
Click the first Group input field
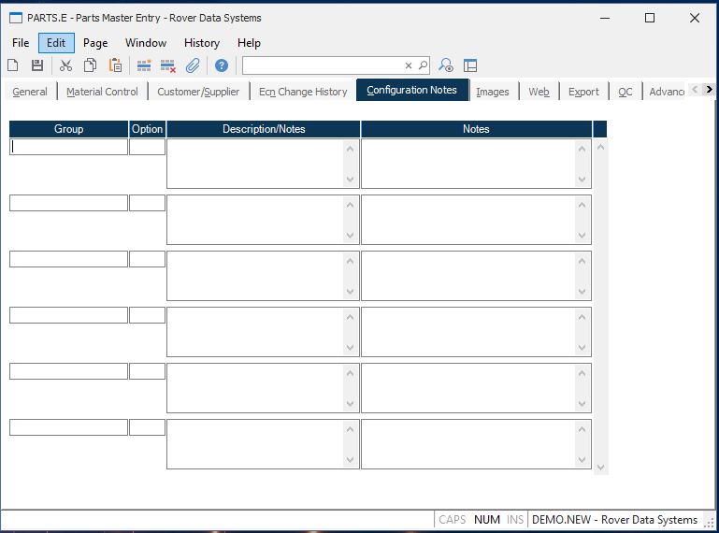point(68,147)
